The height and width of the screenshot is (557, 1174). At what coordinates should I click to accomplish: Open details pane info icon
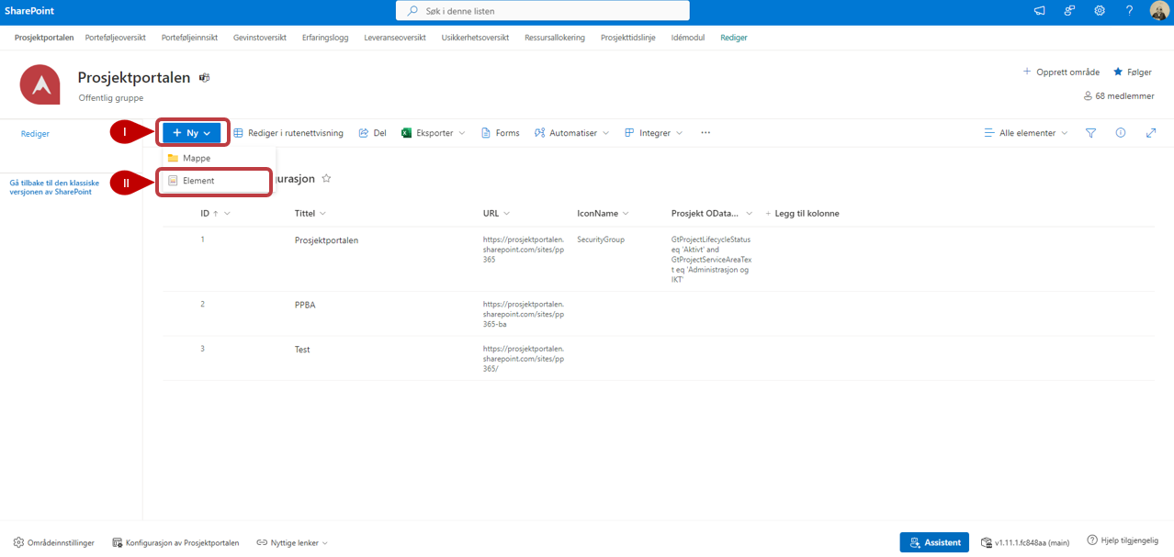pos(1121,133)
